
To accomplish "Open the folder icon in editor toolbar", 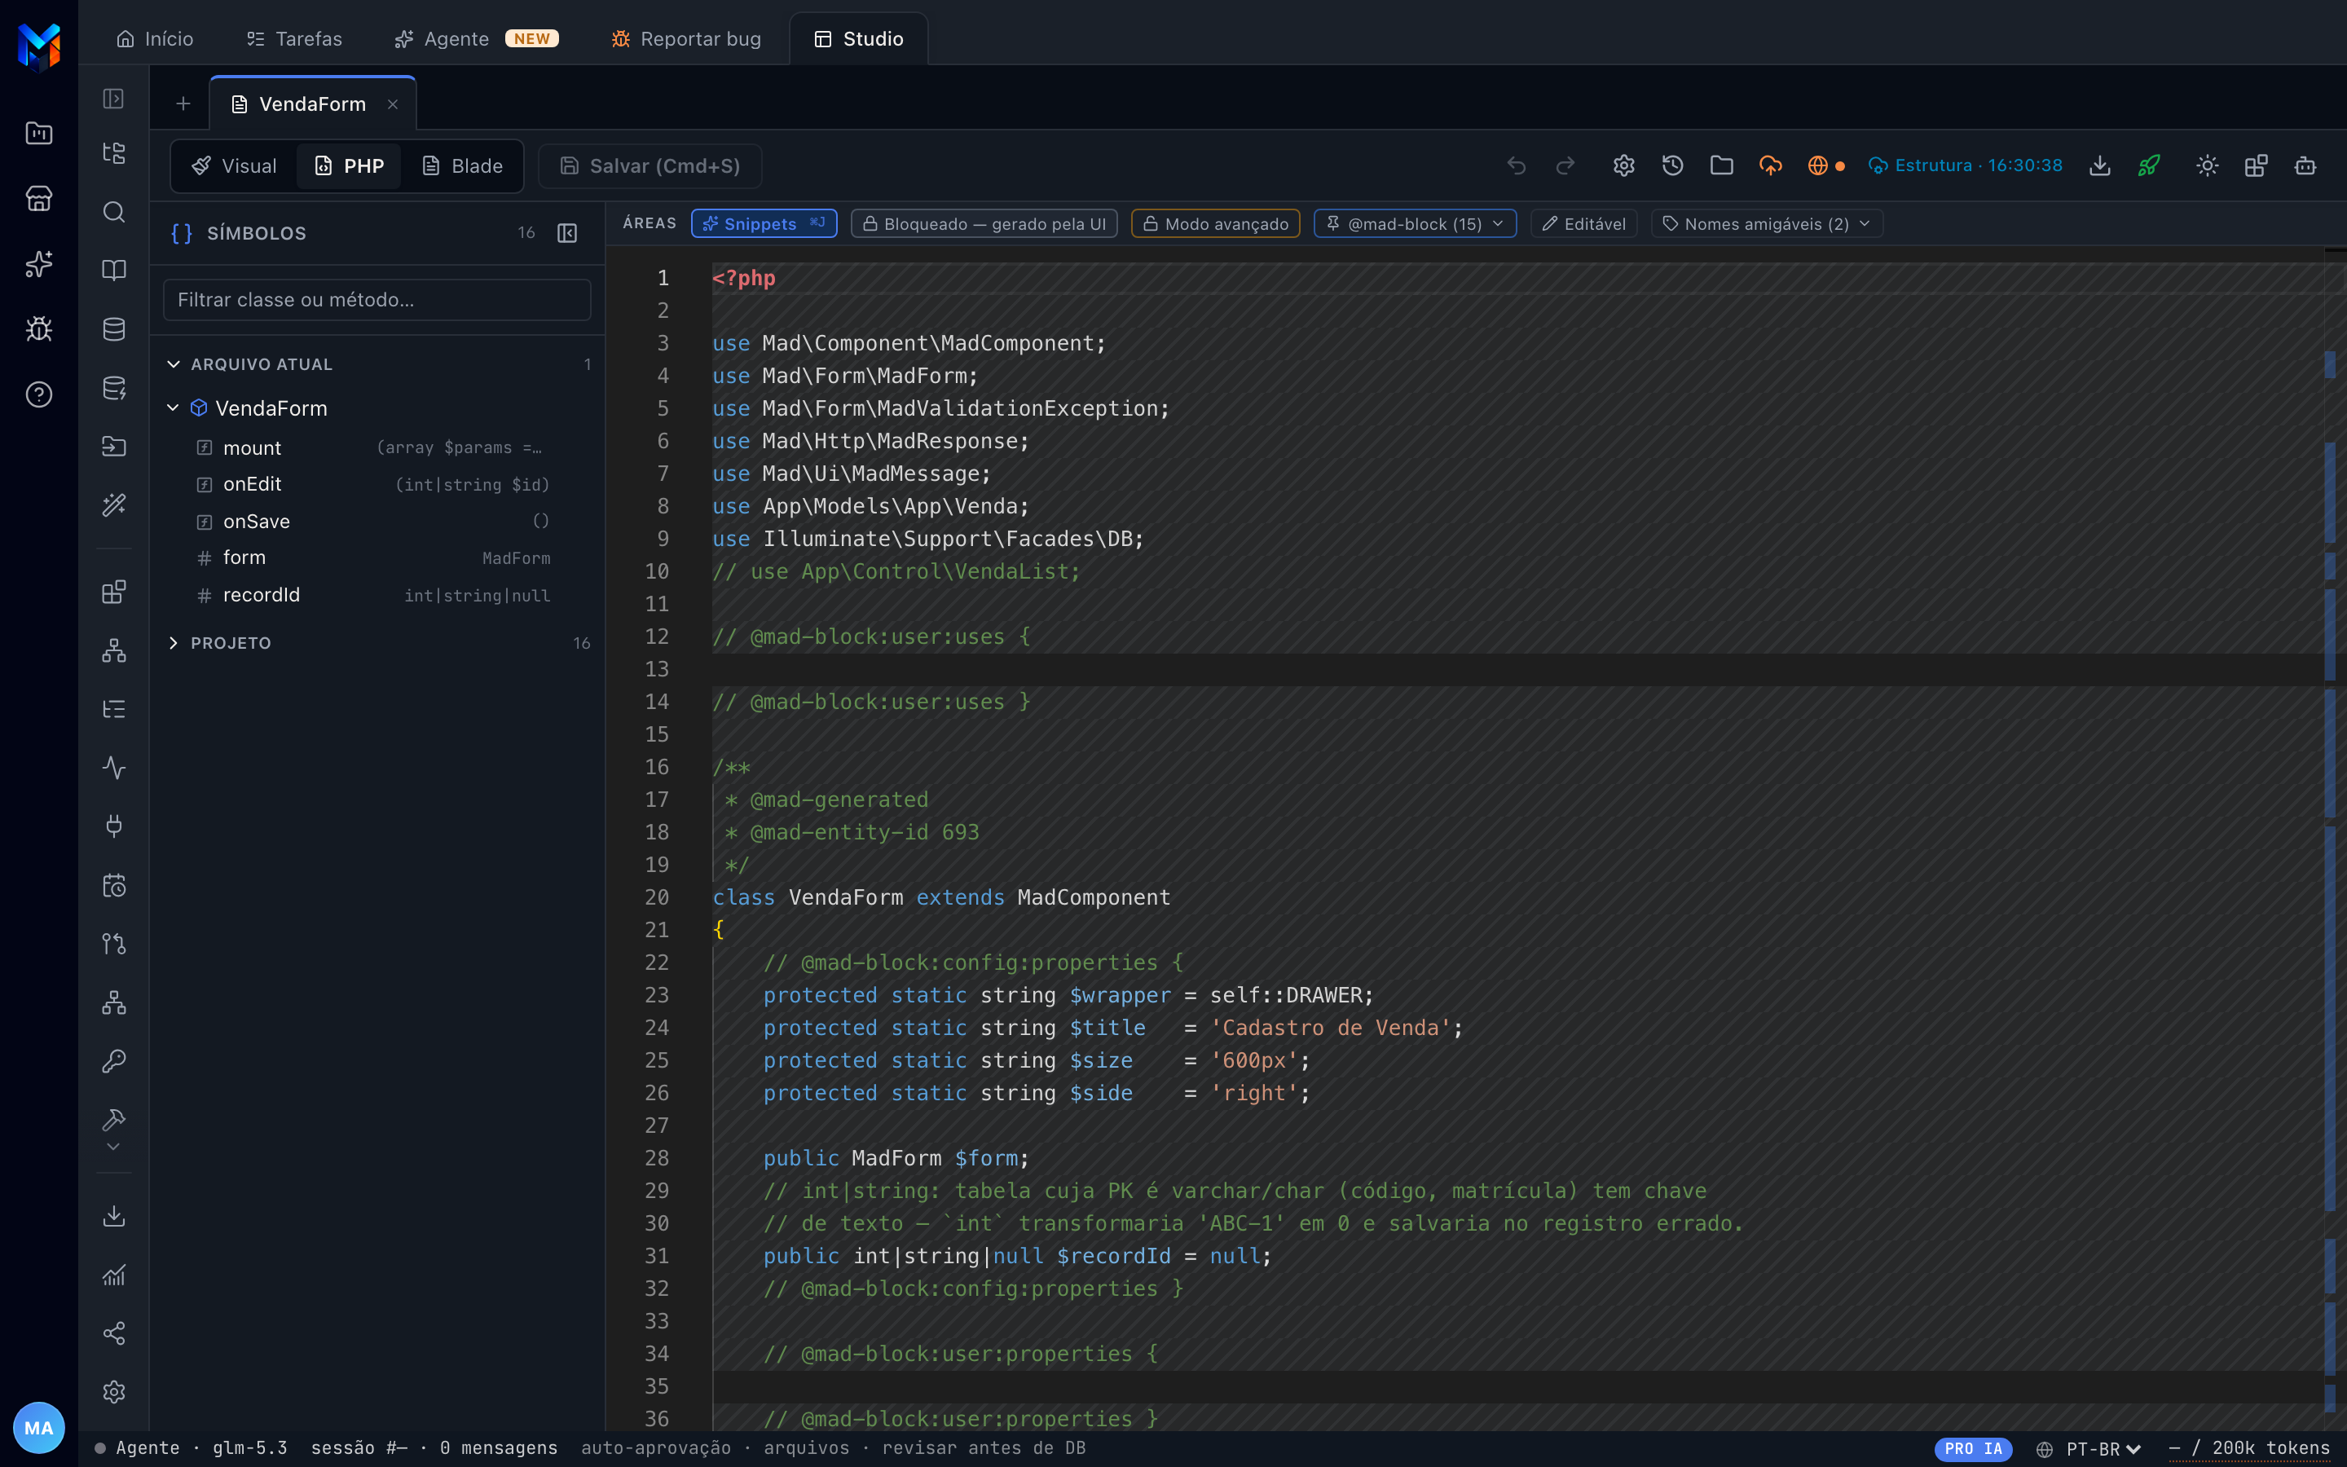I will (x=1721, y=166).
